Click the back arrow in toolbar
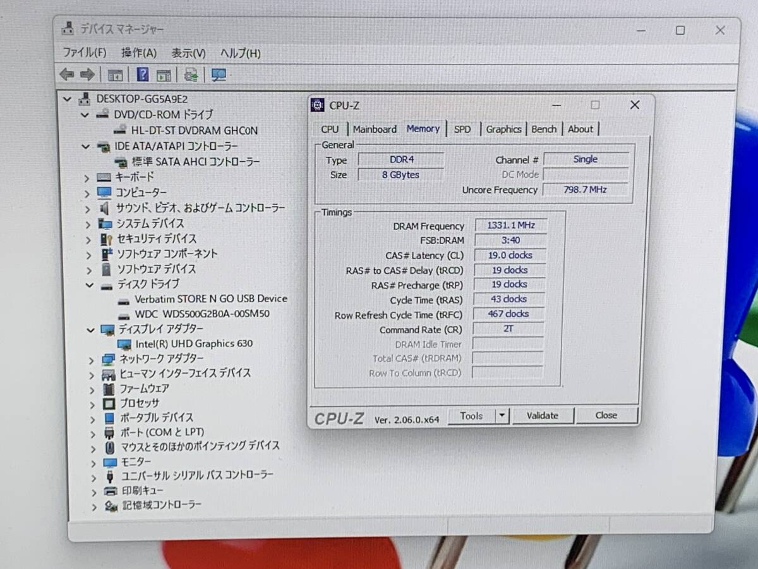 tap(67, 75)
